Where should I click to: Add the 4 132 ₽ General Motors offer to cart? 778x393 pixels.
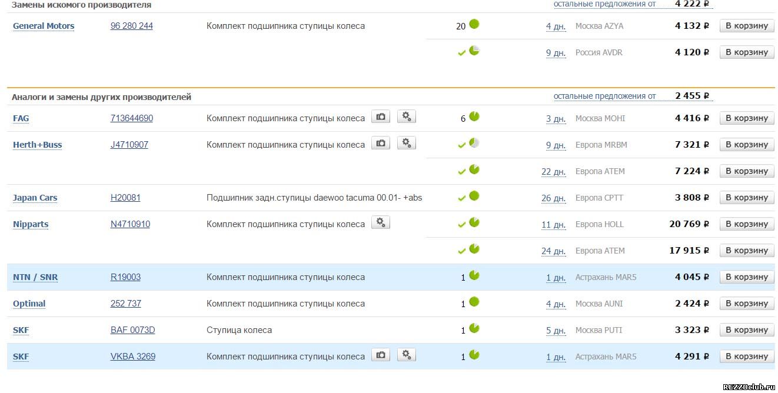(747, 25)
